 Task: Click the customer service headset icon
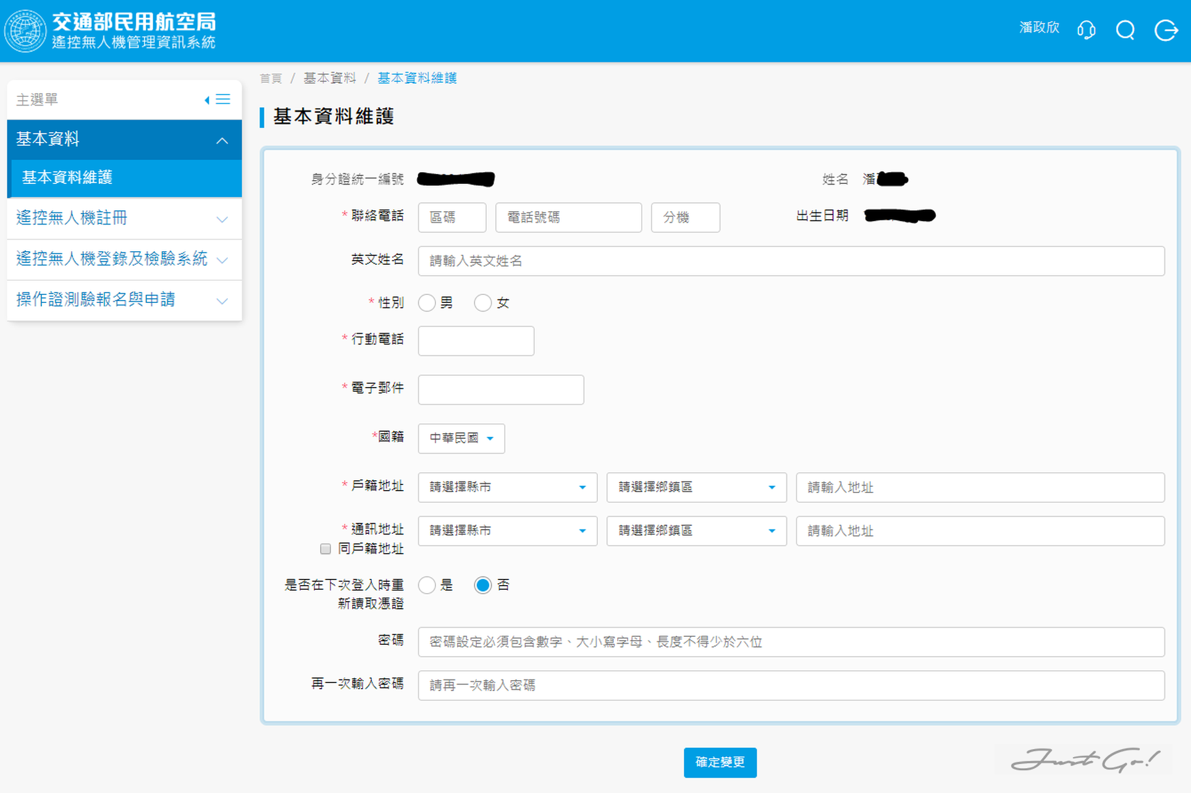(1086, 30)
